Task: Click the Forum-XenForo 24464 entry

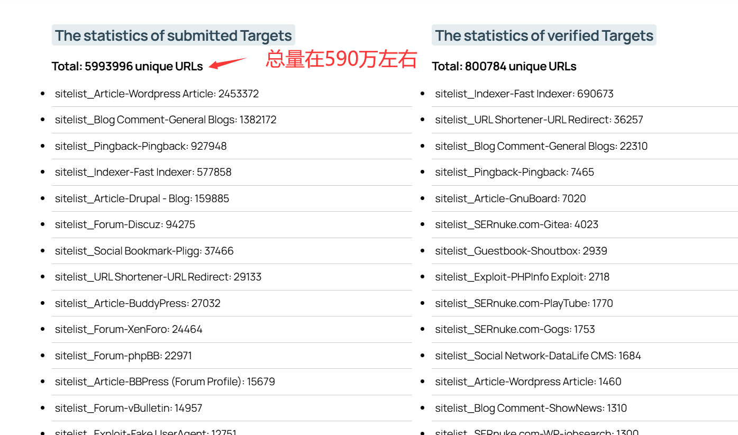Action: coord(129,329)
